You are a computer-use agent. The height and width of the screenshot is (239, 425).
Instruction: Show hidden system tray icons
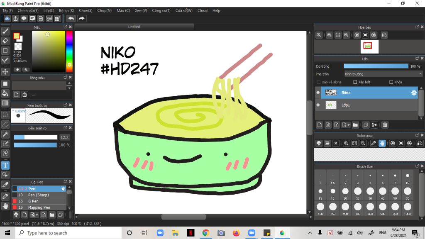click(x=310, y=233)
